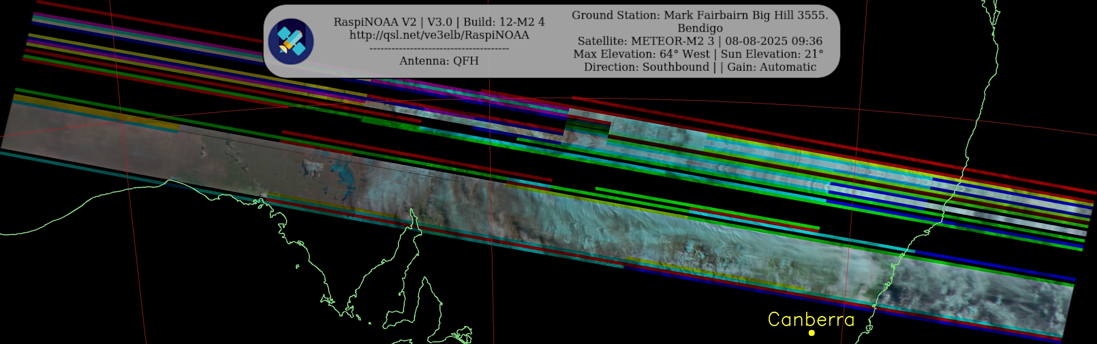Click the small island outline off the coast
The height and width of the screenshot is (344, 1097).
[297, 267]
